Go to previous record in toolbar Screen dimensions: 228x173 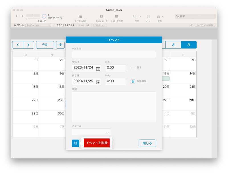17,16
